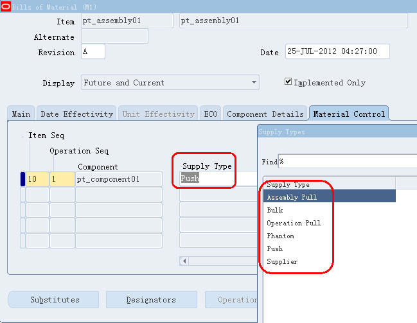Click the Substitutes button
Image resolution: width=417 pixels, height=323 pixels.
pos(55,300)
